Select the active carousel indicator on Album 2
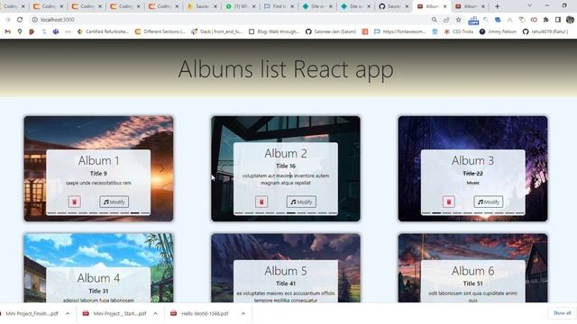 click(290, 213)
